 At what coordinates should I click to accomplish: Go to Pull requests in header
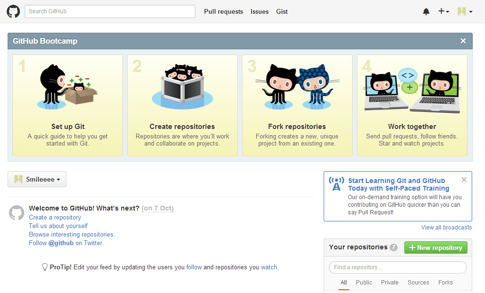click(224, 11)
